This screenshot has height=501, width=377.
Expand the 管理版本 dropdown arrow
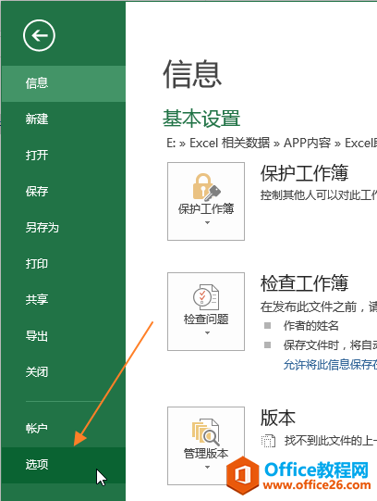pyautogui.click(x=207, y=467)
